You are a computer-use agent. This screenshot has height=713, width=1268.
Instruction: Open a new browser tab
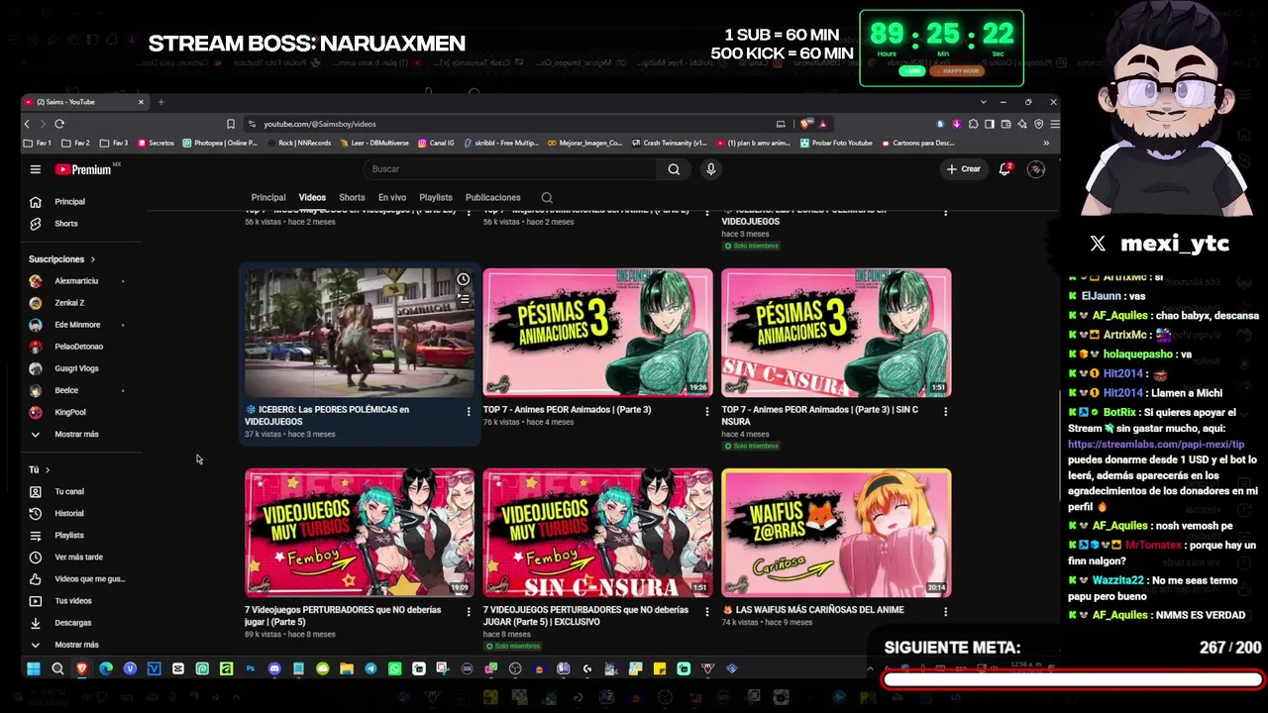click(161, 102)
